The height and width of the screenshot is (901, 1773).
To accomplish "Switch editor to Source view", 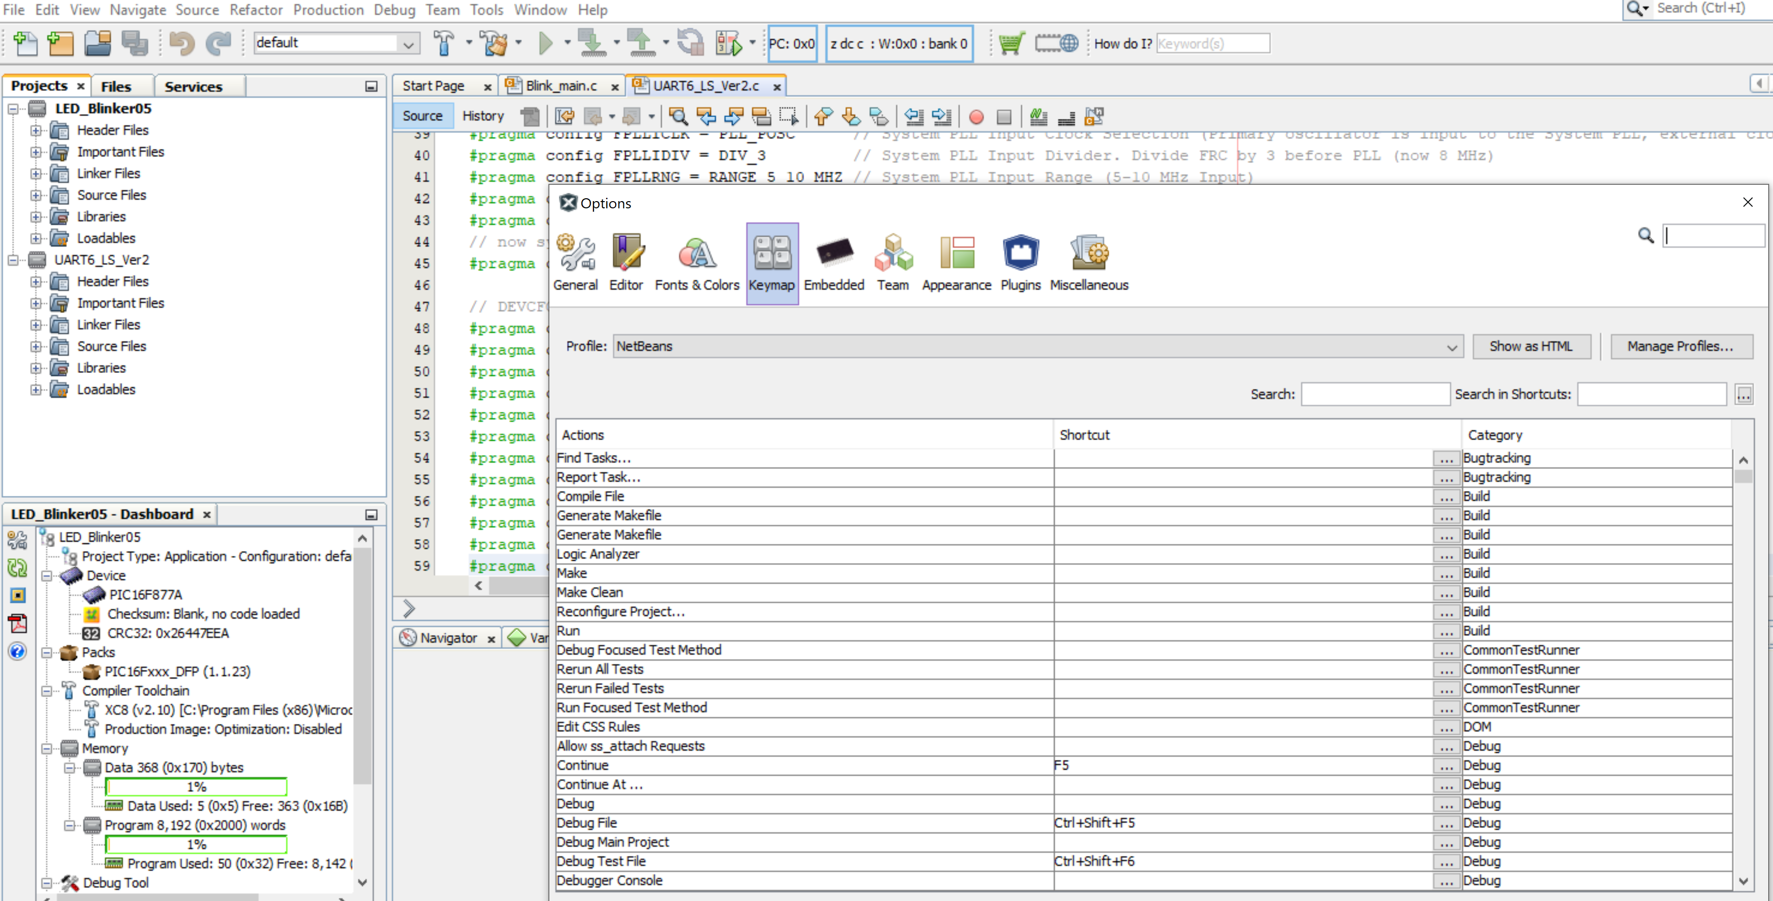I will pos(423,116).
